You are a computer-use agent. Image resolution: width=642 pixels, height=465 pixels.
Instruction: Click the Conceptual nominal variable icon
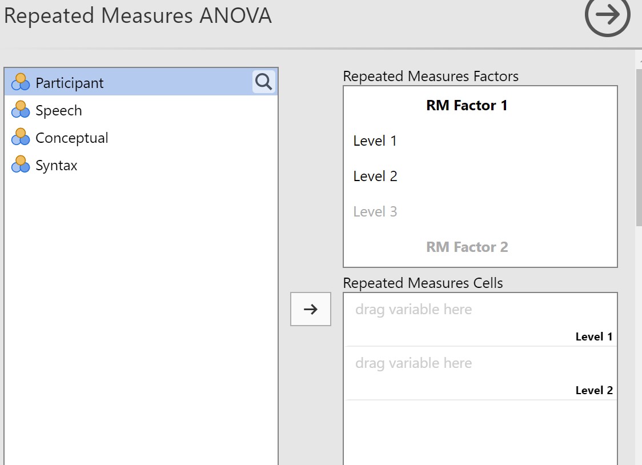pyautogui.click(x=21, y=137)
